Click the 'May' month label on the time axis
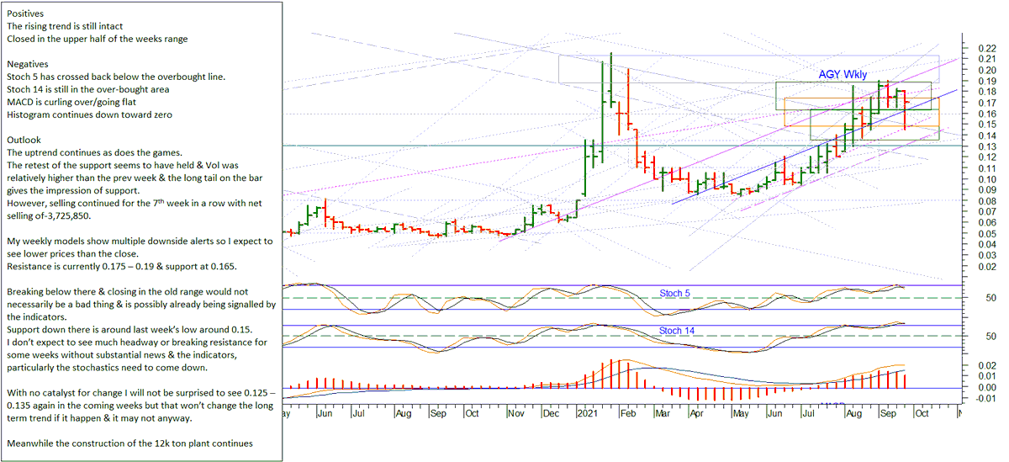1009x462 pixels. (x=742, y=414)
